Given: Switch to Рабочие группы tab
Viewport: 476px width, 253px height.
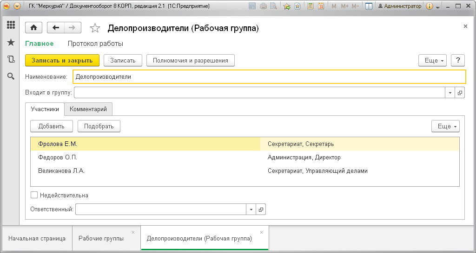Looking at the screenshot, I should click(x=101, y=239).
